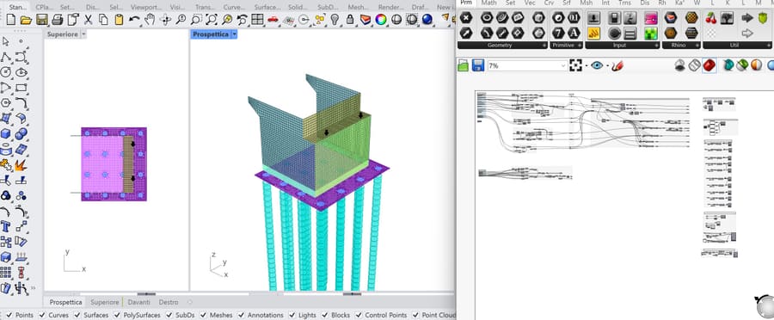The width and height of the screenshot is (774, 320).
Task: Click the Number Slider input component icon
Action: click(x=593, y=18)
